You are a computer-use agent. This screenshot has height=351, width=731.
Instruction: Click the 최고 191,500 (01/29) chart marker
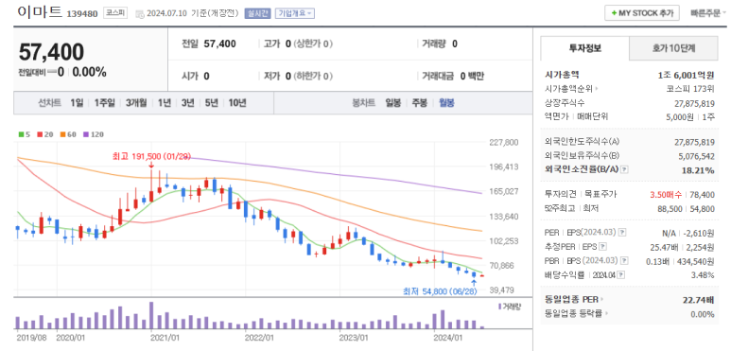(x=151, y=157)
